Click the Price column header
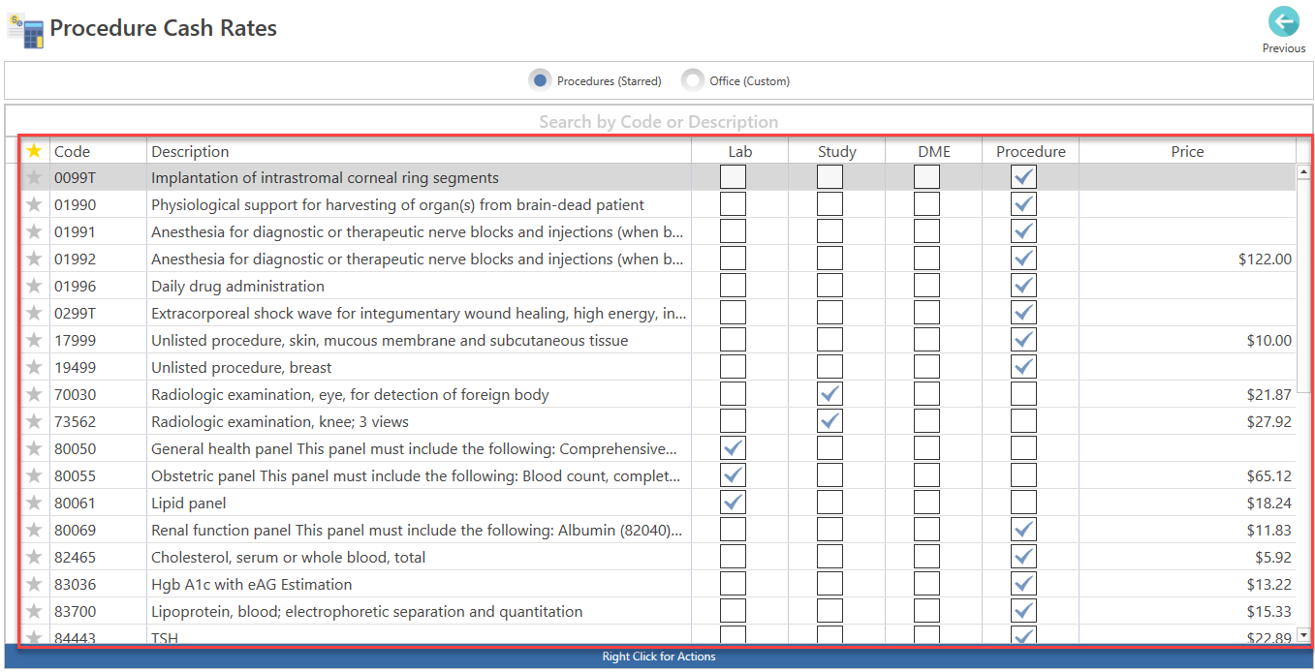1315x672 pixels. point(1187,151)
